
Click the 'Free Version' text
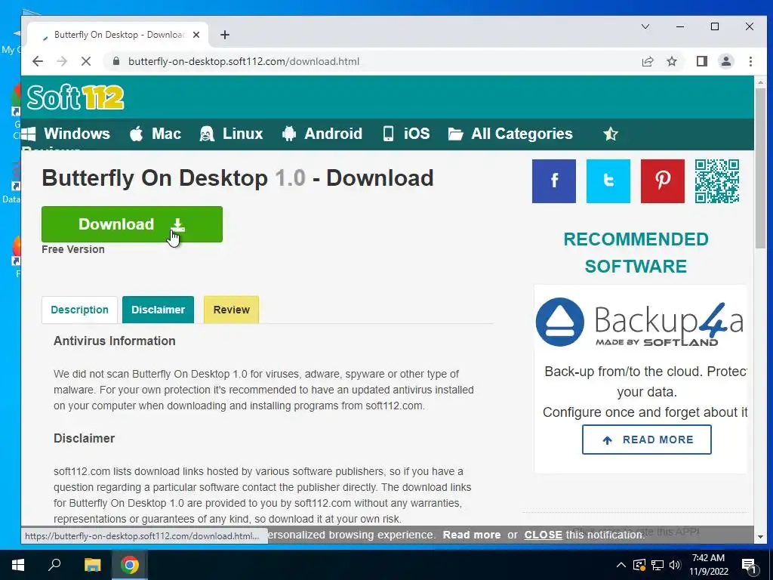(x=73, y=249)
